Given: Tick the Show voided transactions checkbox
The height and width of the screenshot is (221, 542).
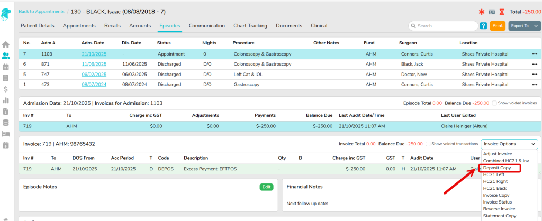Looking at the screenshot, I should 427,144.
